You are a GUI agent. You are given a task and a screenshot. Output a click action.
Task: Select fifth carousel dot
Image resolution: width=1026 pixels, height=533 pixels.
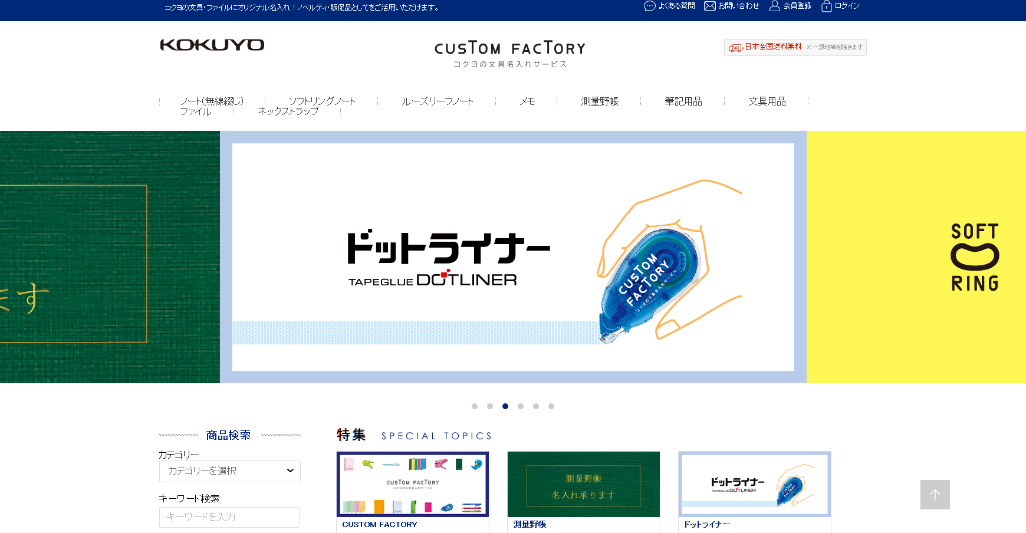[536, 406]
